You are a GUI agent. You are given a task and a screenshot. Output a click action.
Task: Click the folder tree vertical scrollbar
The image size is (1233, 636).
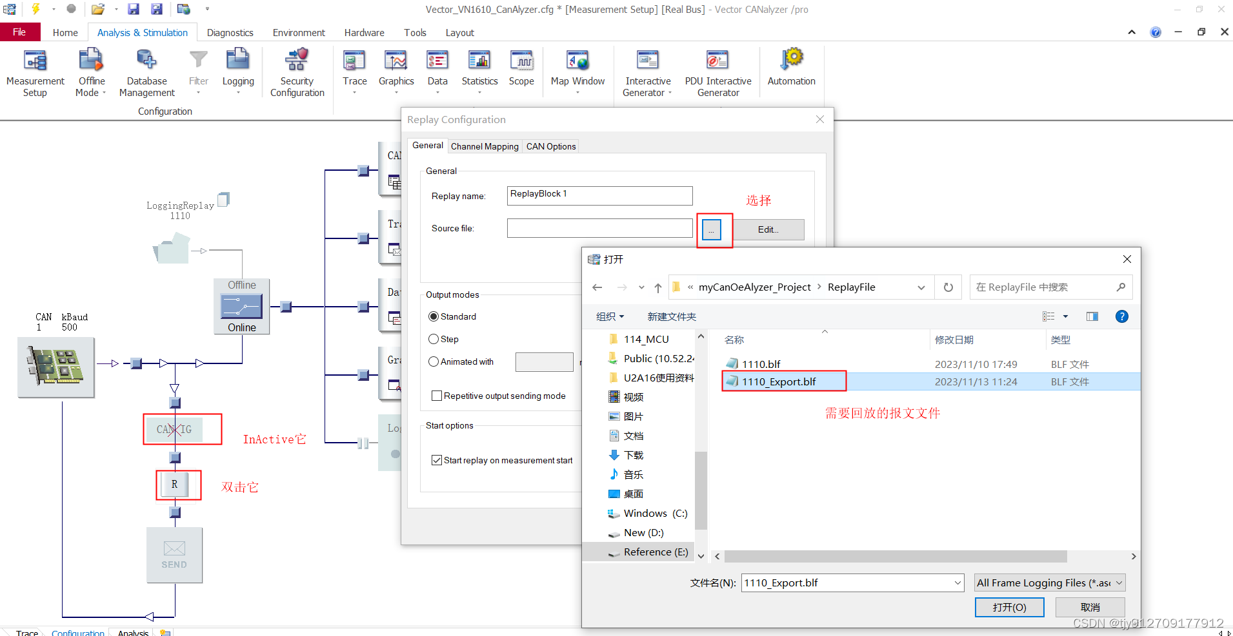(701, 490)
